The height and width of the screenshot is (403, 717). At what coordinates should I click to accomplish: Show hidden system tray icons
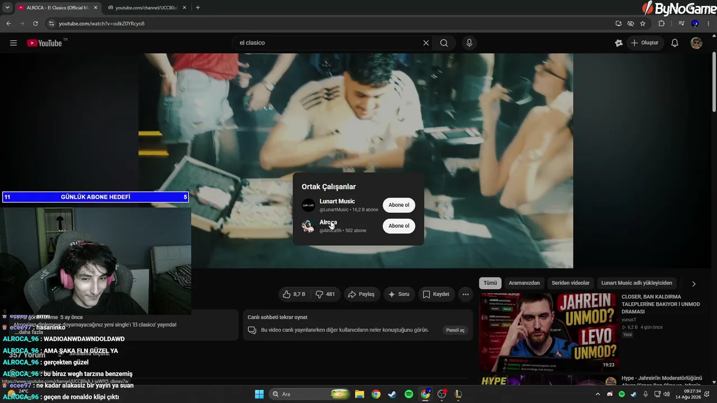pyautogui.click(x=598, y=394)
